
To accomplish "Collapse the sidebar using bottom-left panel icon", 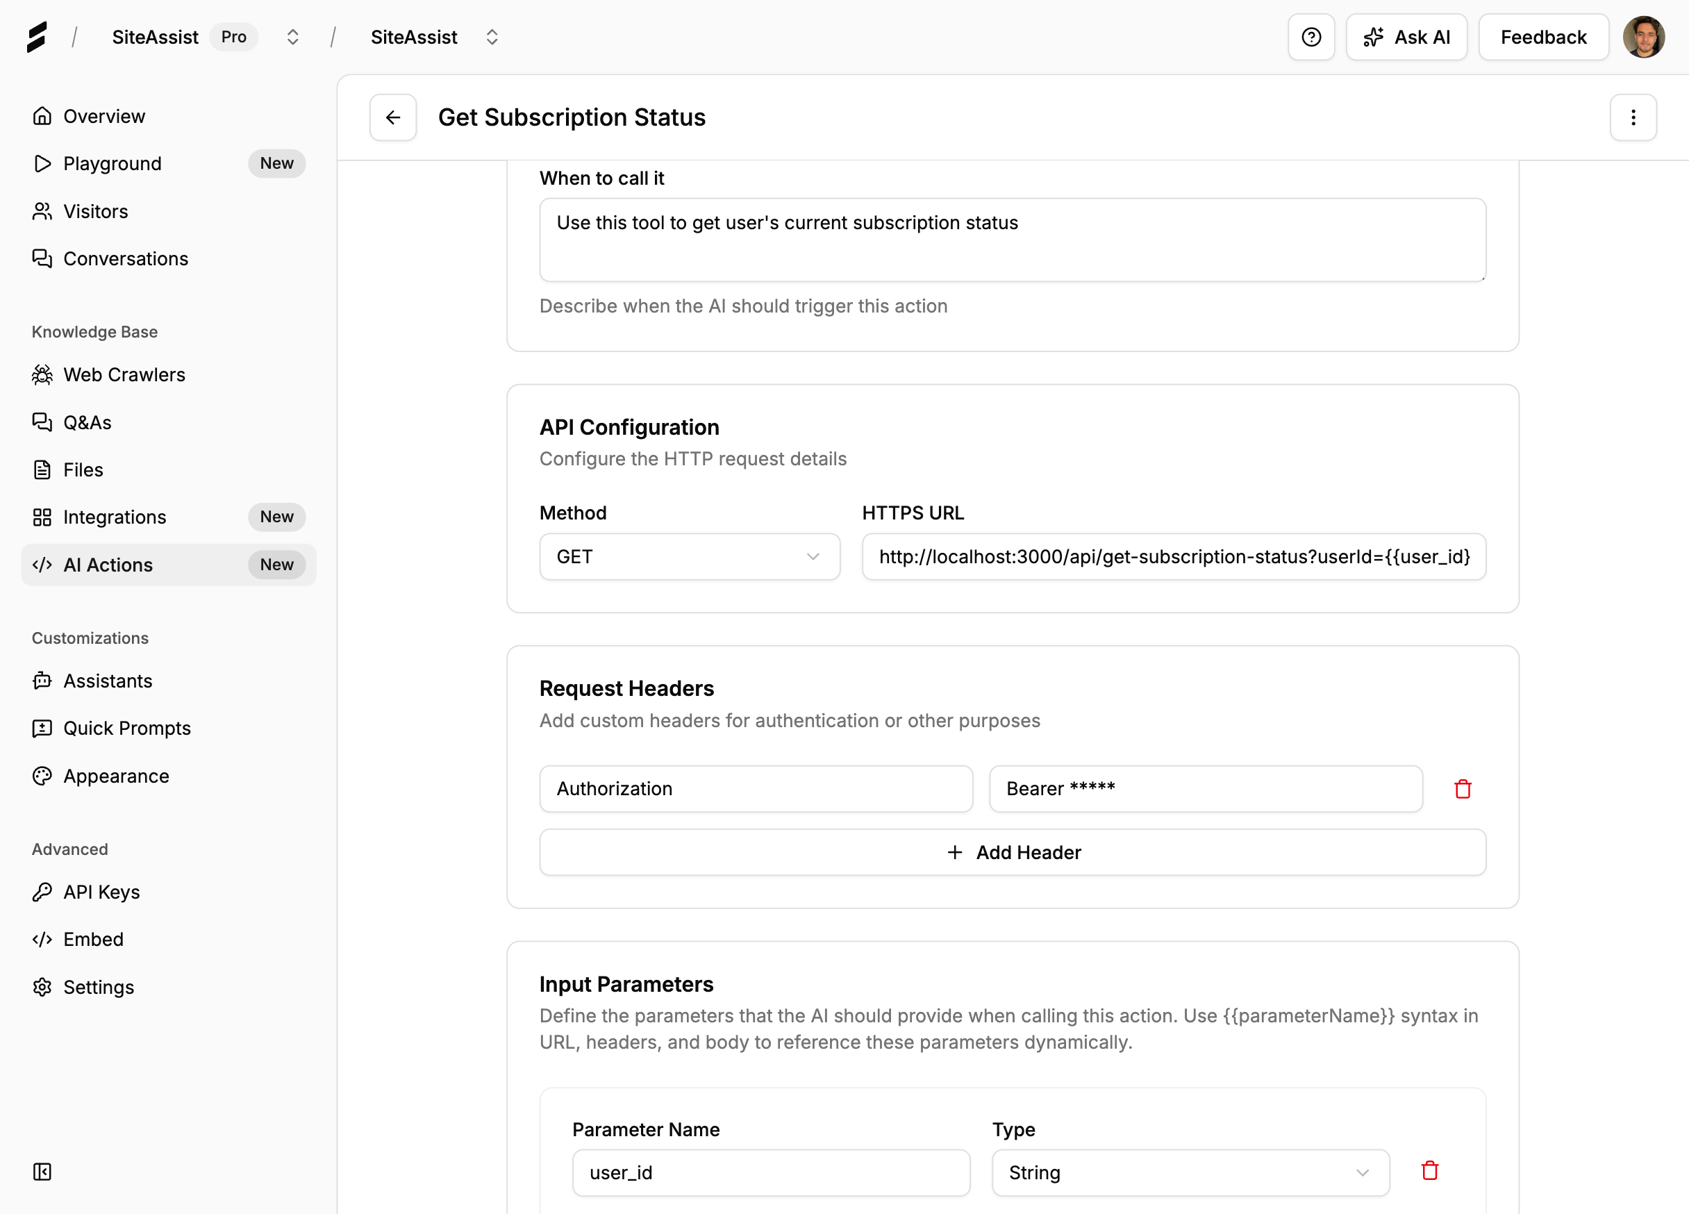I will (x=42, y=1172).
